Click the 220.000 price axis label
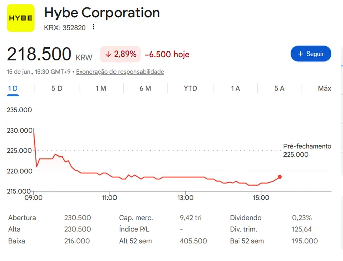This screenshot has width=343, height=261. click(19, 171)
